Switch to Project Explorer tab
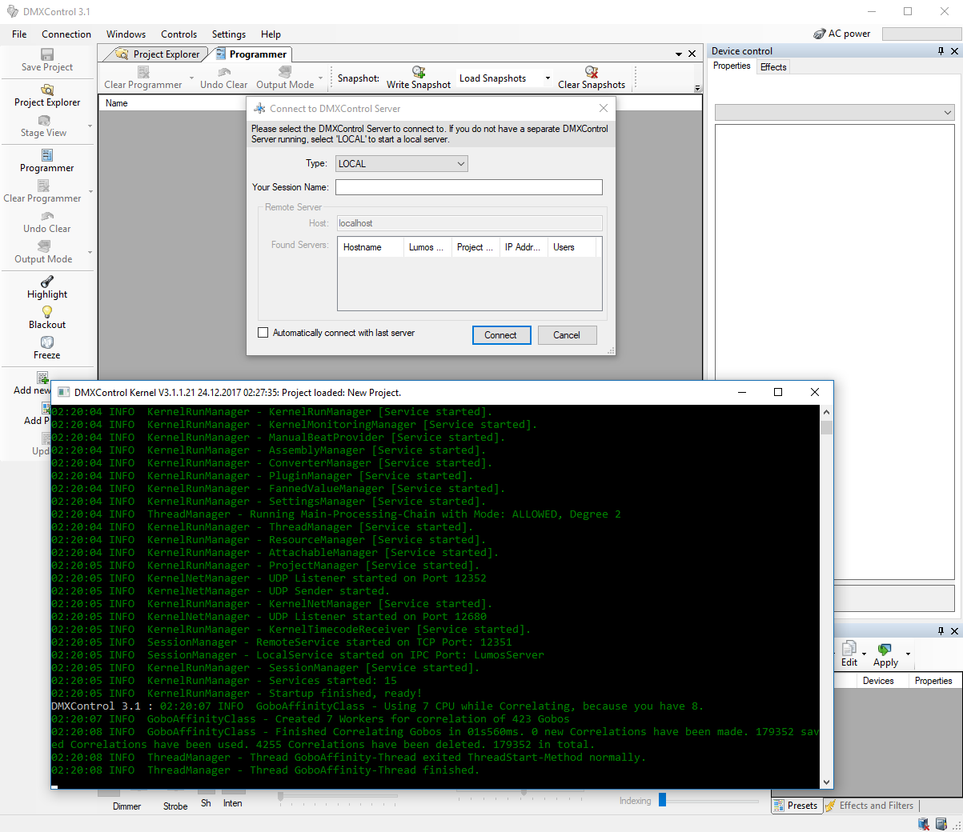This screenshot has width=963, height=832. [158, 54]
